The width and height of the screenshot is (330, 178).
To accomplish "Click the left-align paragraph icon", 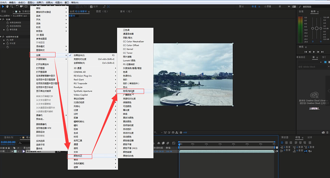I will [x=282, y=143].
